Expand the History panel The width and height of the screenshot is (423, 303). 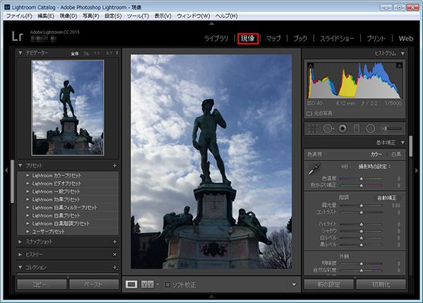tap(20, 254)
